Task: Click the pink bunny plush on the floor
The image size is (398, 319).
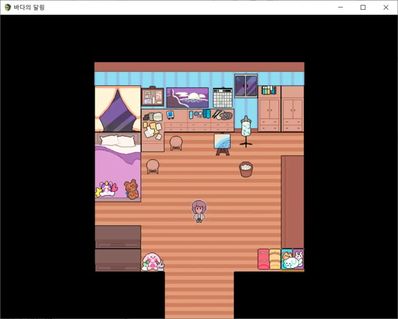Action: (x=151, y=261)
